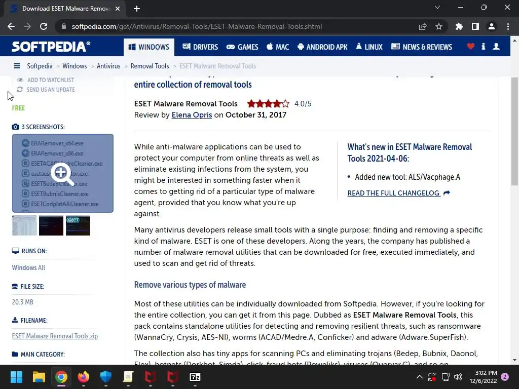
Task: Open the volume control in tray
Action: [458, 377]
